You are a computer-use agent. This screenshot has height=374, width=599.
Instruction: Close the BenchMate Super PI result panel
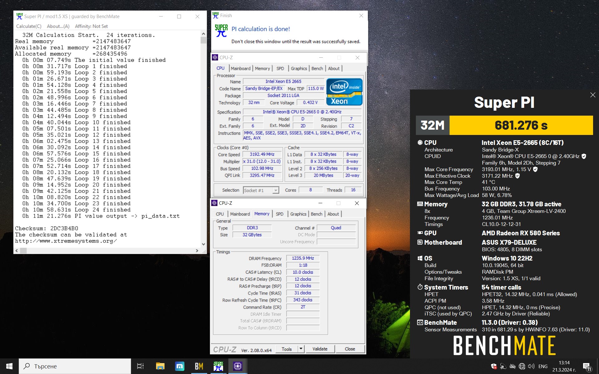coord(593,95)
